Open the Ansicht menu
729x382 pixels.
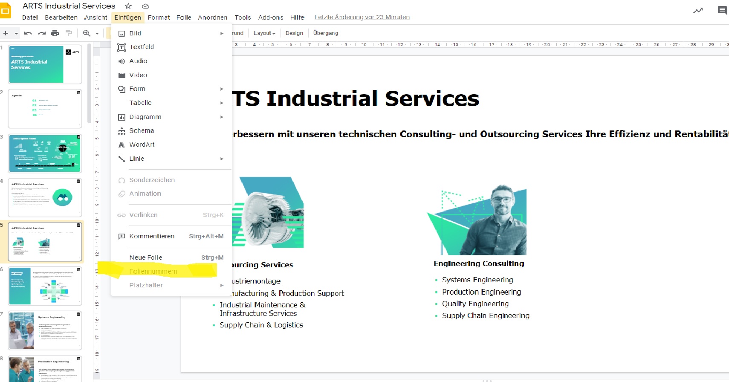[95, 17]
